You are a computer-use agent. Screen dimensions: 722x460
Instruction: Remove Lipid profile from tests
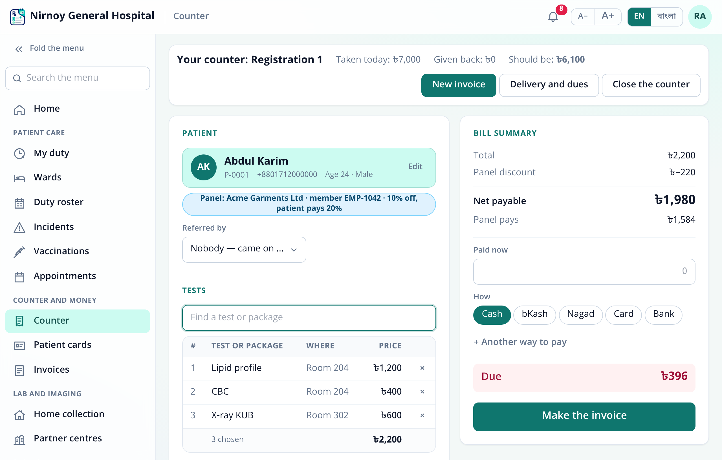[x=422, y=368]
